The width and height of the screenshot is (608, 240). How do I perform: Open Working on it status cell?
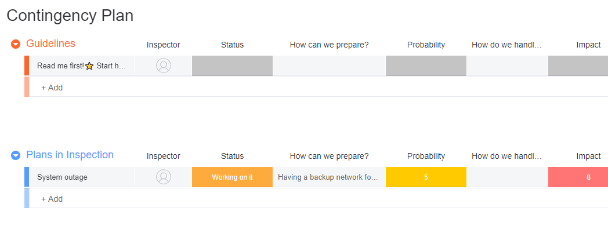coord(232,177)
